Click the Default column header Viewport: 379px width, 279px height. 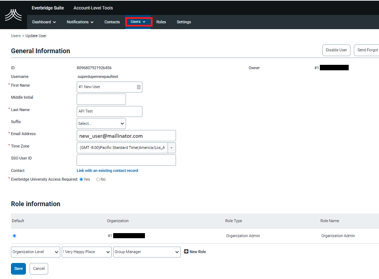18,221
